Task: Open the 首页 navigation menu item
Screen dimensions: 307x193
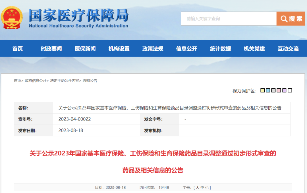Action: click(x=18, y=49)
